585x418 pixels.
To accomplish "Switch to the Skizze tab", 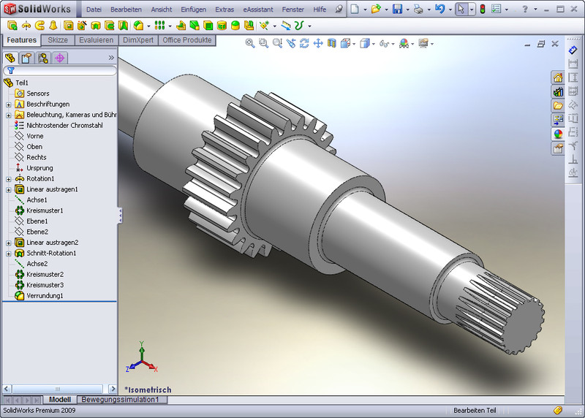I will (58, 40).
